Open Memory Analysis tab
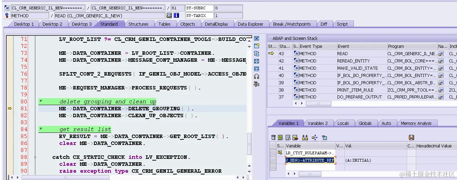This screenshot has height=180, width=457. 416,123
